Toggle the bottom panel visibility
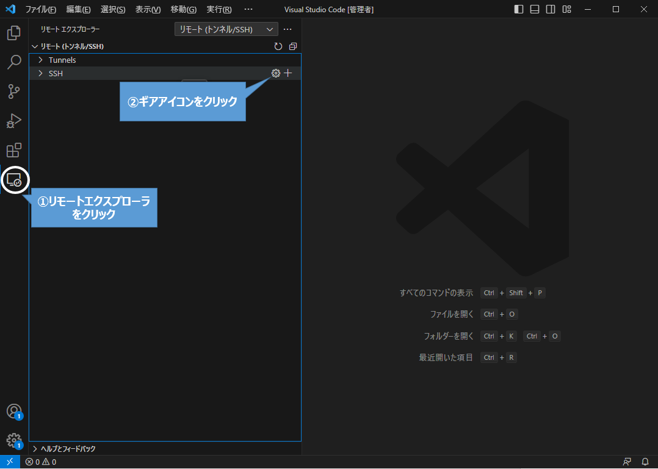The width and height of the screenshot is (658, 469). (x=535, y=9)
